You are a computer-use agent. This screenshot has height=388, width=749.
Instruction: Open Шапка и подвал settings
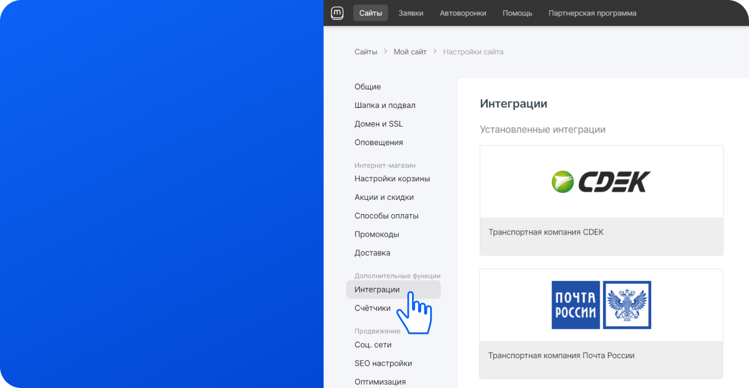[385, 105]
